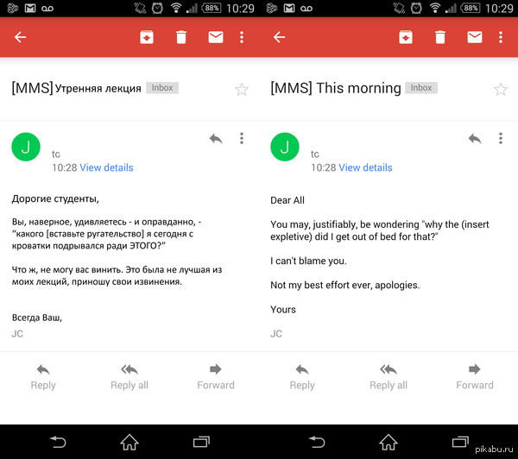Image resolution: width=518 pixels, height=459 pixels.
Task: Go back from the 'This morning' email
Action: pos(279,37)
